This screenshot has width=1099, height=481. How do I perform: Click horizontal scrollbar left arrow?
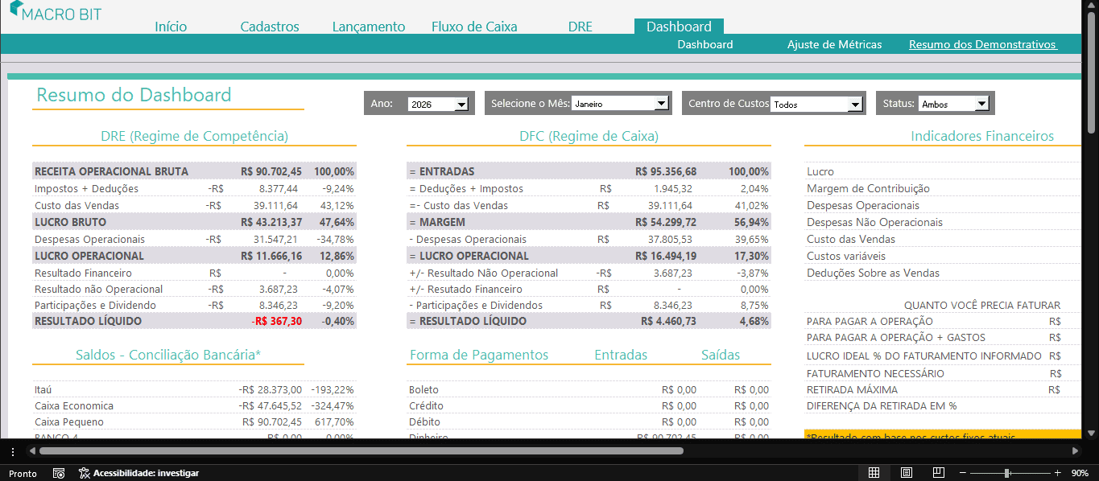[x=32, y=451]
